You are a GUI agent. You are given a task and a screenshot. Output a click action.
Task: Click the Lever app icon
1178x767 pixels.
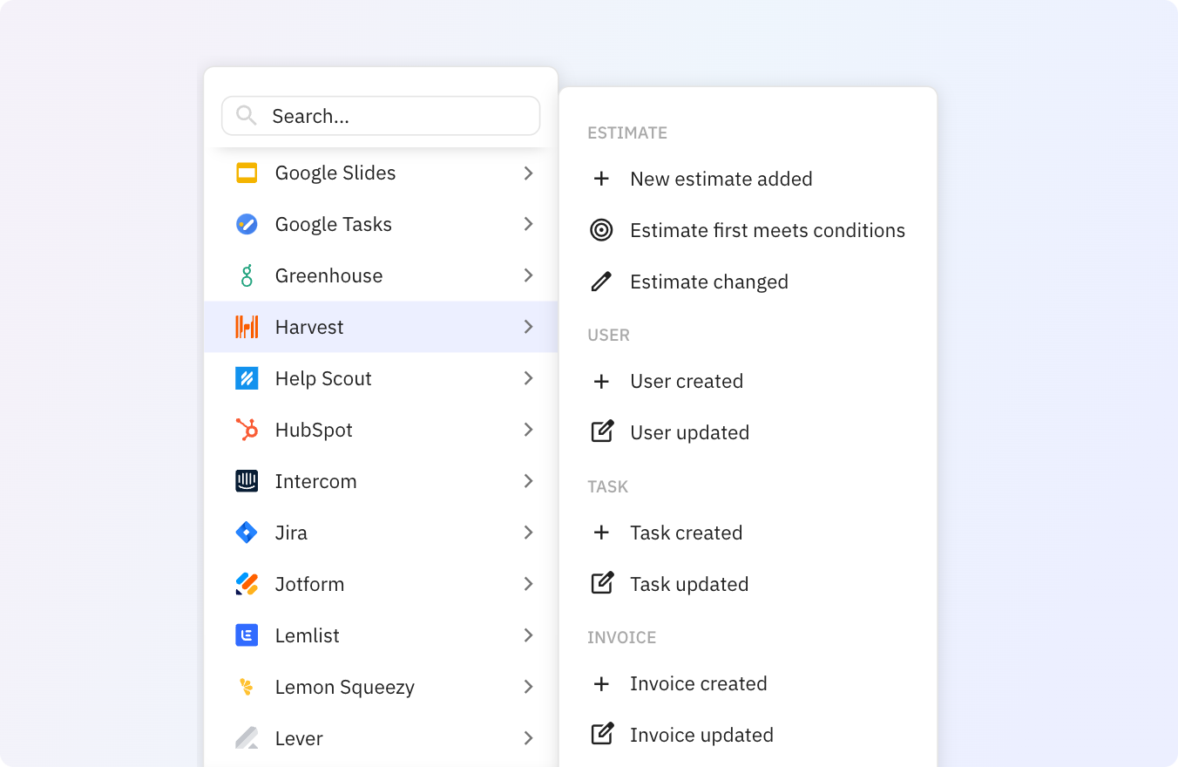pyautogui.click(x=247, y=738)
